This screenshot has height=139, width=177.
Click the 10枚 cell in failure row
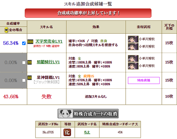tap(169, 96)
